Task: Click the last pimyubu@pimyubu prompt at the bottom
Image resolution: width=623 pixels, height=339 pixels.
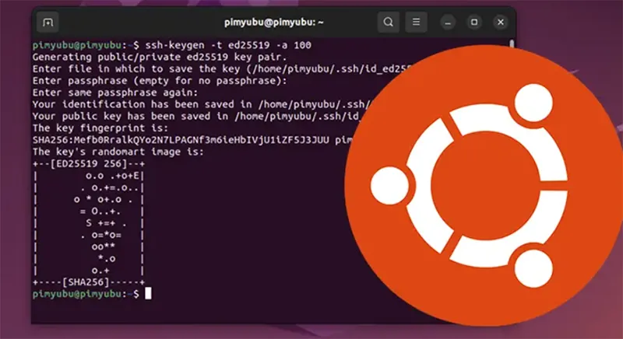Action: [86, 294]
